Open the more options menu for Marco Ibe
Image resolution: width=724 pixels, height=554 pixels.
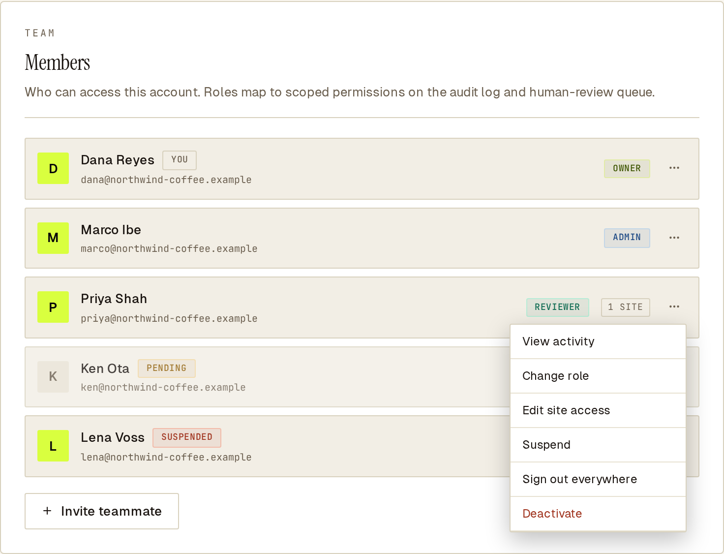pos(674,238)
